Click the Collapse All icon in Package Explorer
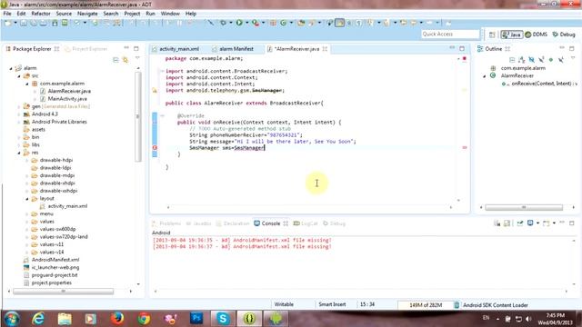The width and height of the screenshot is (582, 327). pyautogui.click(x=115, y=60)
